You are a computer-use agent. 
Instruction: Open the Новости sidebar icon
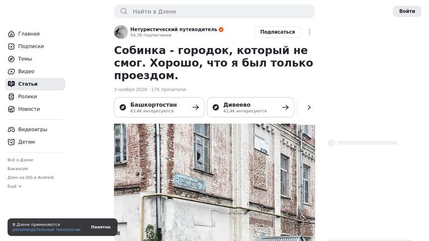[x=11, y=109]
